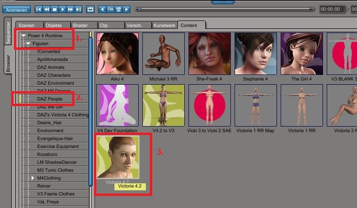Click the 00:00:00 current time field
This screenshot has width=357, height=208.
click(x=332, y=9)
